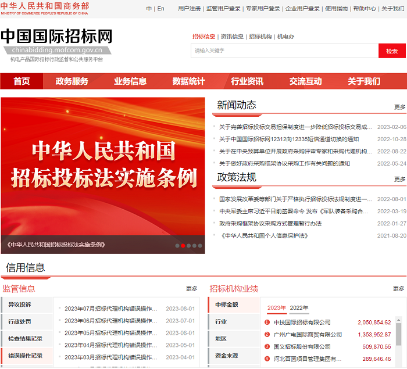Image resolution: width=407 pixels, height=369 pixels.
Task: Open notice about 12312向12335短信通道切换
Action: pos(289,139)
